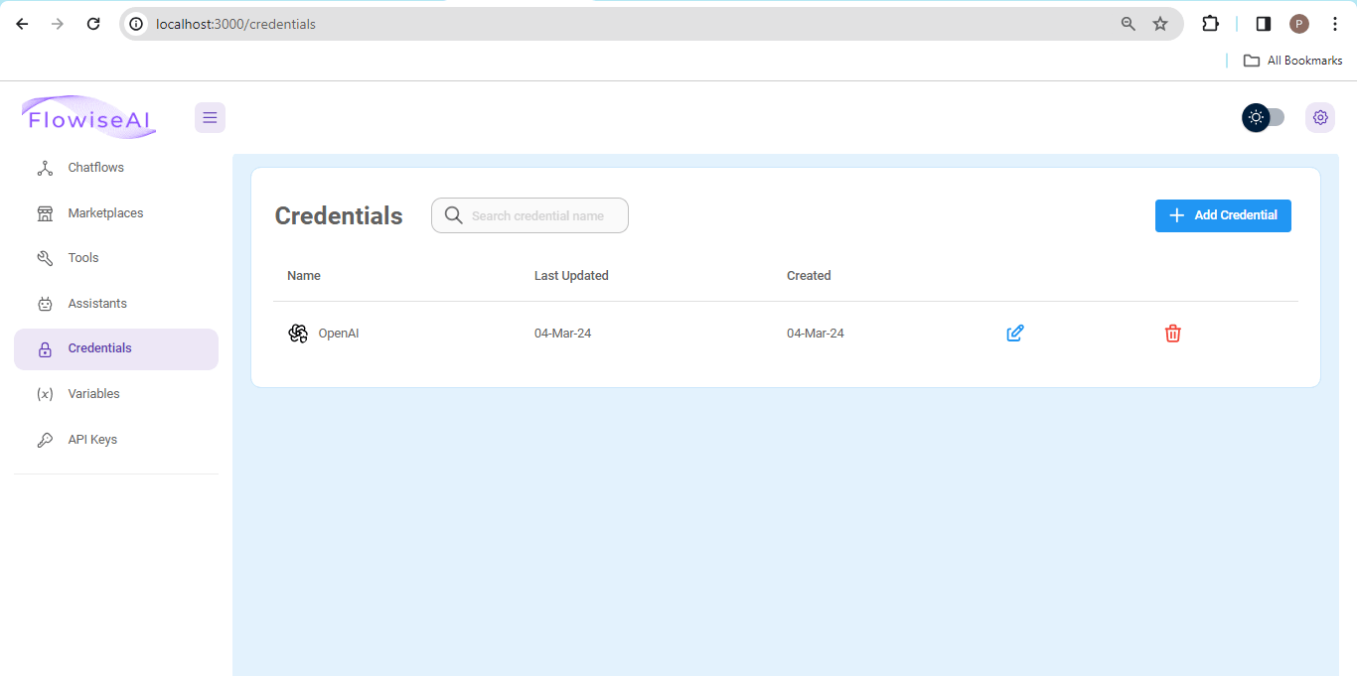
Task: Click the hamburger menu icon beside the logo
Action: click(210, 117)
